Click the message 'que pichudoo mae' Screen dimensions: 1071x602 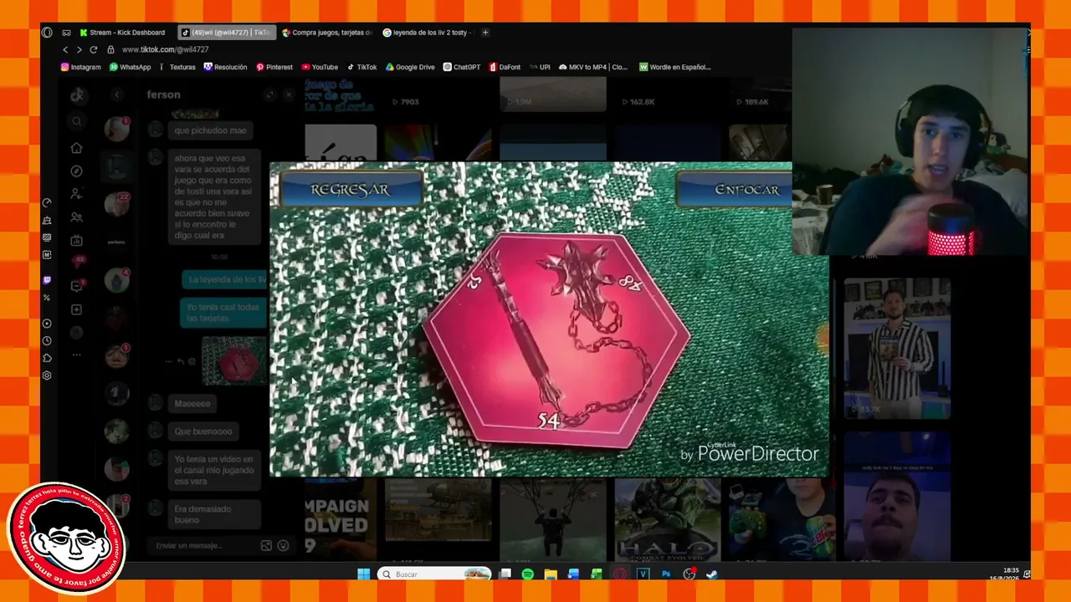[209, 131]
